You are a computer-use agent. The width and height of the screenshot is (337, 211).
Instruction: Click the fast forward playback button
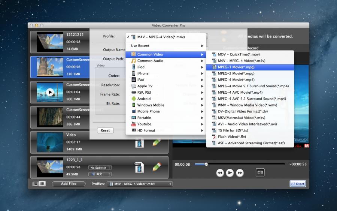click(240, 173)
